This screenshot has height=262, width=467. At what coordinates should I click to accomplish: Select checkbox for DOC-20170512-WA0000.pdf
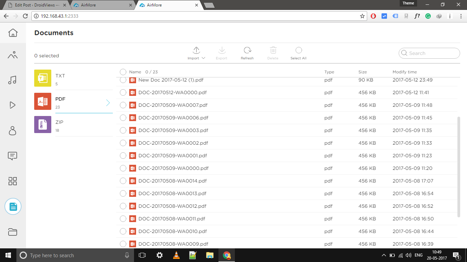(x=123, y=92)
